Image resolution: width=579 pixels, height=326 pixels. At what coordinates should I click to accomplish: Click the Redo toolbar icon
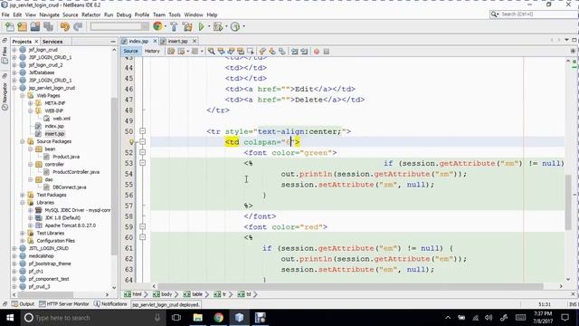coord(78,26)
